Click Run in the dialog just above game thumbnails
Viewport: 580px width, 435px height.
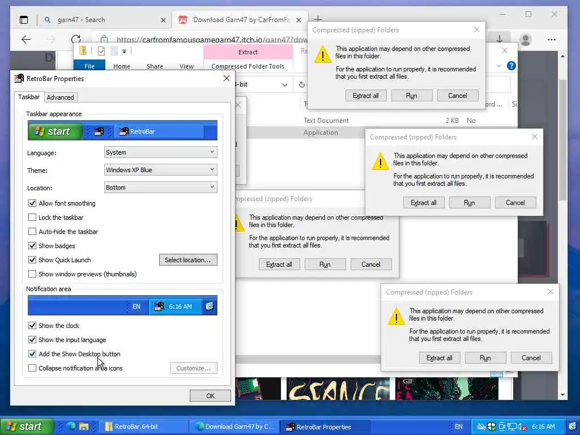pos(485,358)
